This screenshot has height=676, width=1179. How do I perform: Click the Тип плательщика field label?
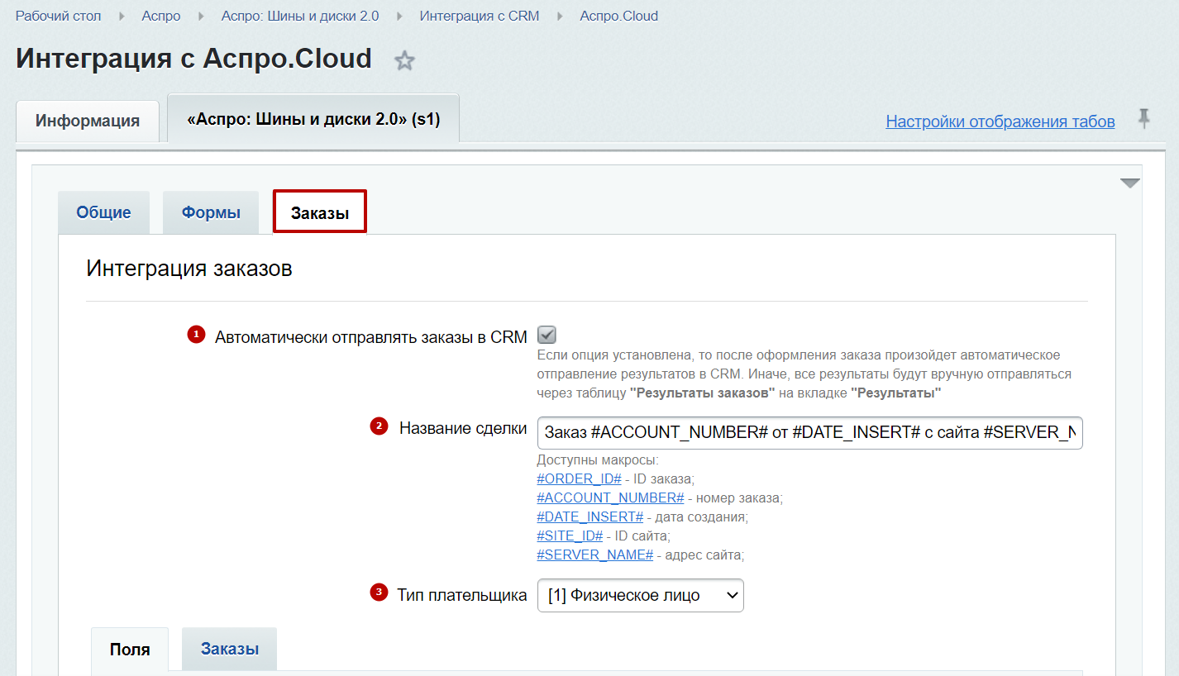tap(462, 595)
